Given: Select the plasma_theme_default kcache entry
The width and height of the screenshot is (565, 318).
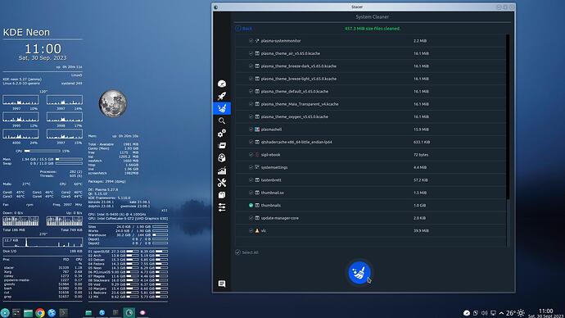Looking at the screenshot, I should [370, 91].
